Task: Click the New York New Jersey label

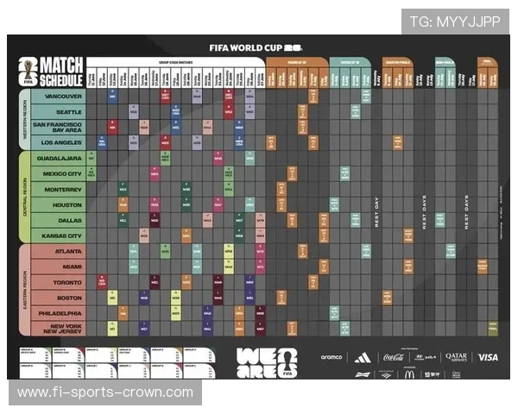Action: point(59,329)
